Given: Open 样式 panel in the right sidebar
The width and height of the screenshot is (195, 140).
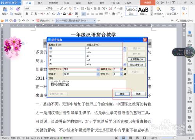Looking at the screenshot, I should click(190, 43).
